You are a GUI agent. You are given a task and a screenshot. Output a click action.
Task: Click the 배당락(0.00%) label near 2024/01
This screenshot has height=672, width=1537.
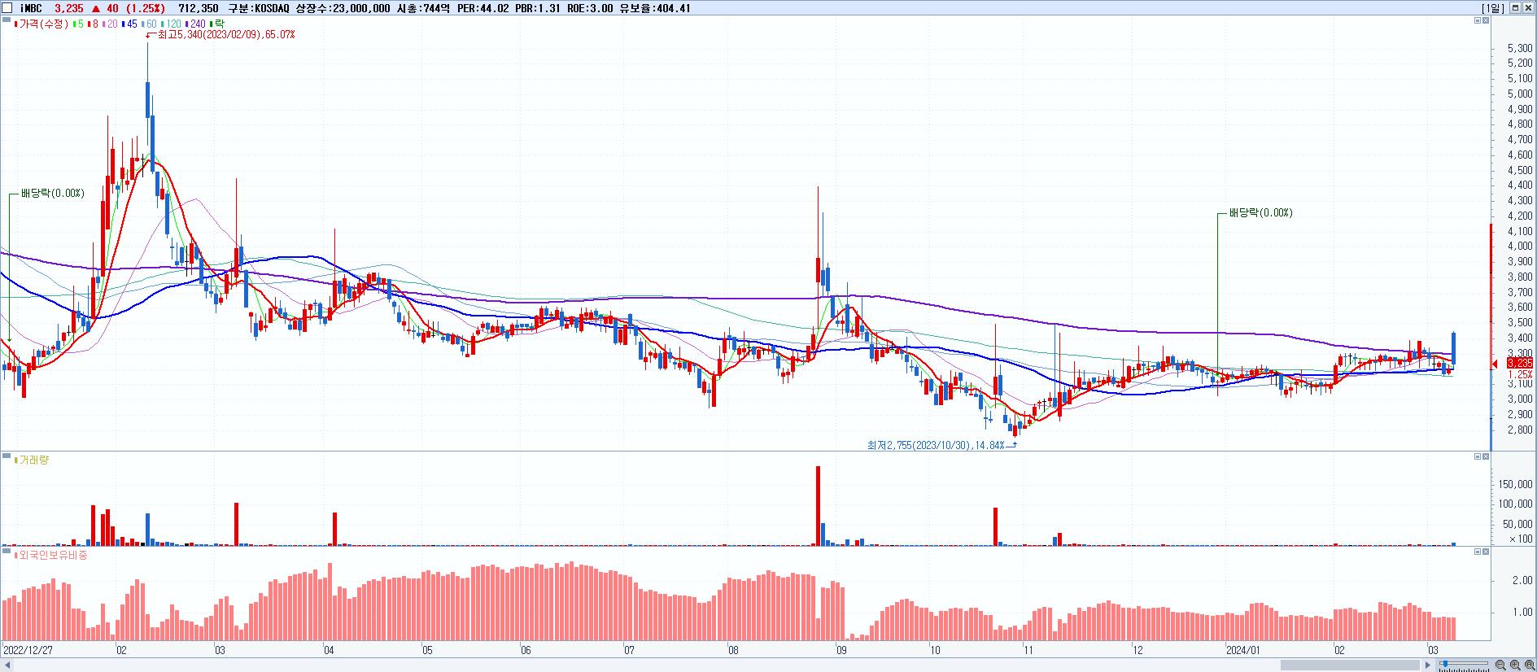tap(1260, 213)
